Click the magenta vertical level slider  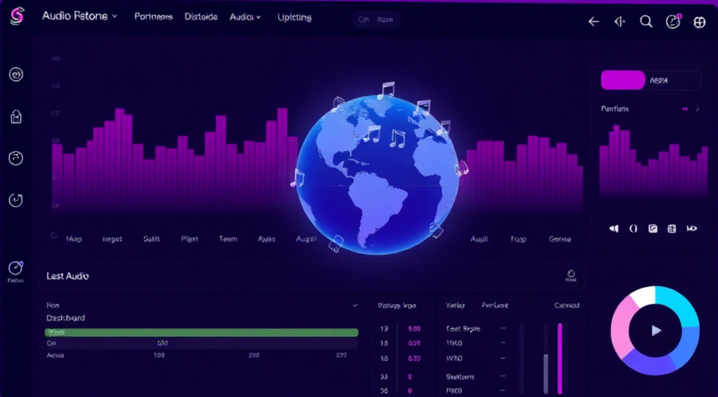coord(560,357)
